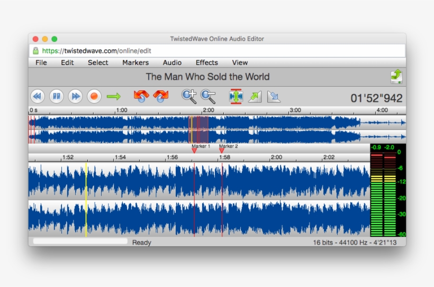Click the progress bar in status bar
Screen dimensions: 434x287
(80, 242)
